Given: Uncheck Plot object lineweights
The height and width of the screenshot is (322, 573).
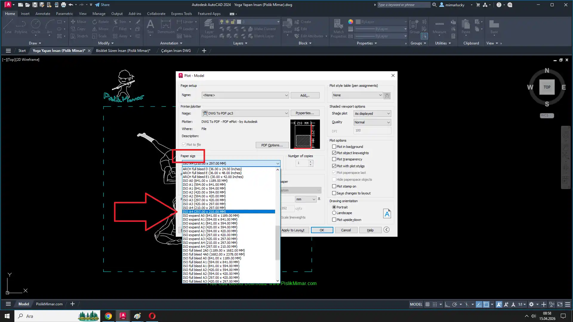Looking at the screenshot, I should coord(334,153).
